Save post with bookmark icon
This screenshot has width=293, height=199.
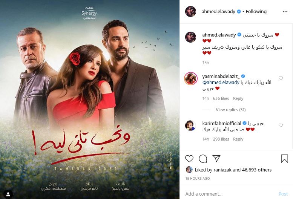(x=284, y=159)
